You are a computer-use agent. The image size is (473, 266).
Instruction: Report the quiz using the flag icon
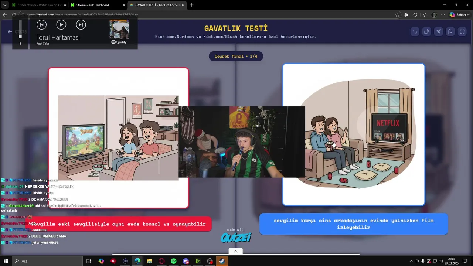tap(450, 32)
